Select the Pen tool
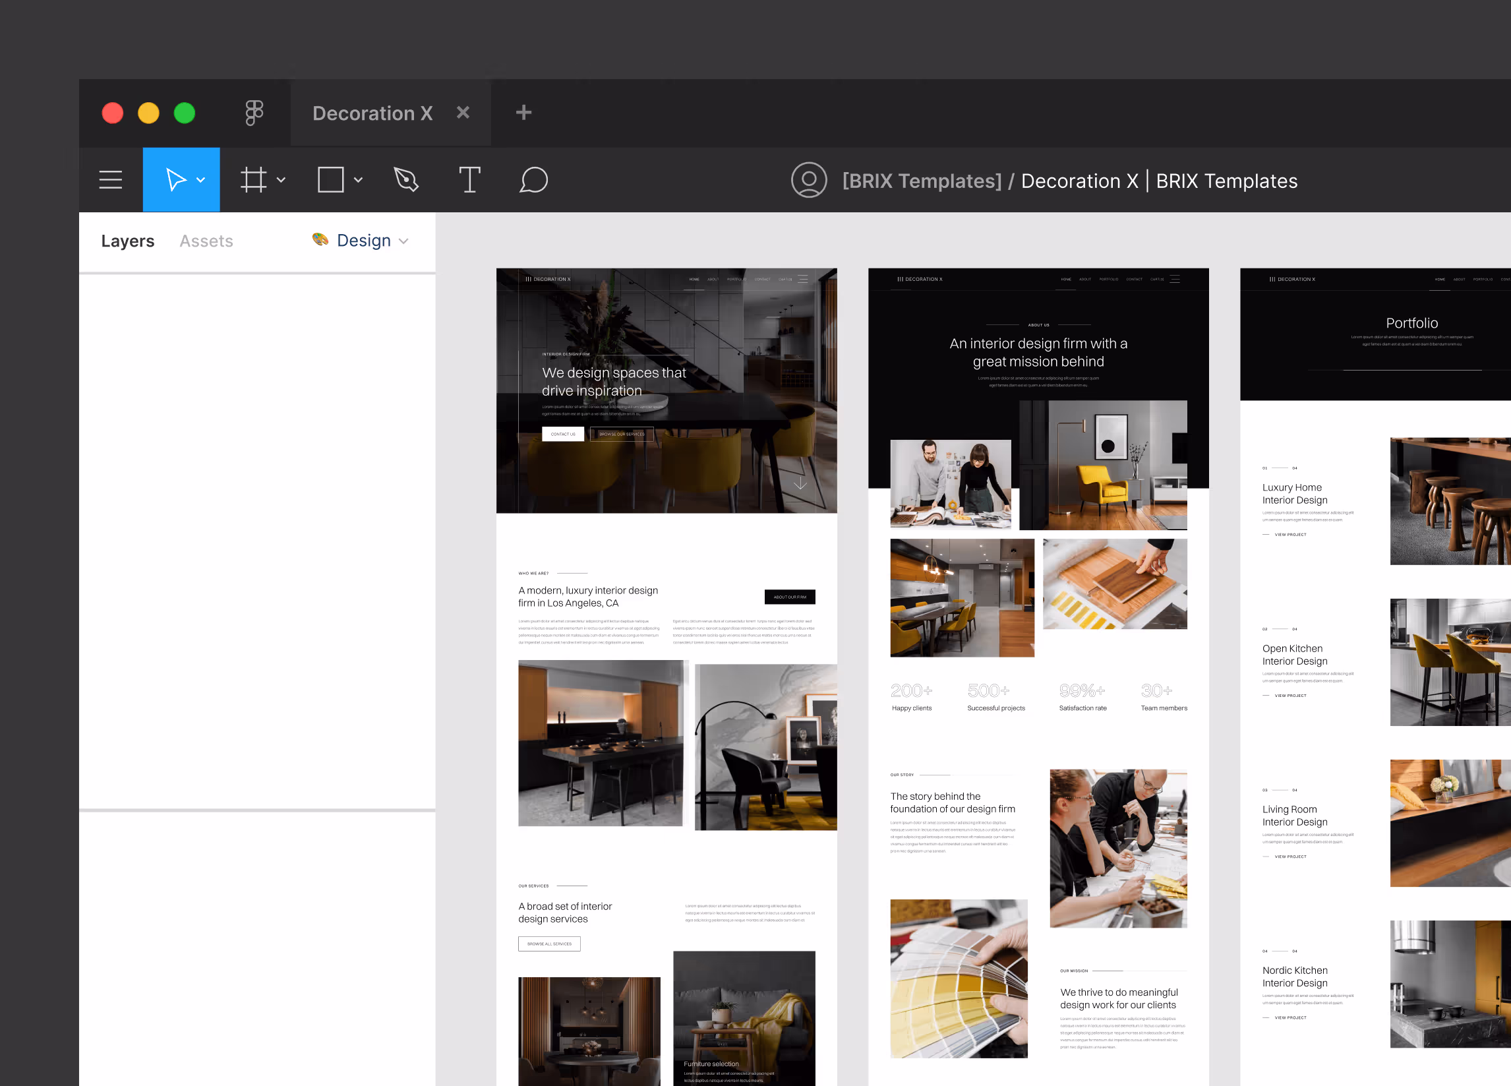This screenshot has height=1086, width=1511. (x=405, y=179)
